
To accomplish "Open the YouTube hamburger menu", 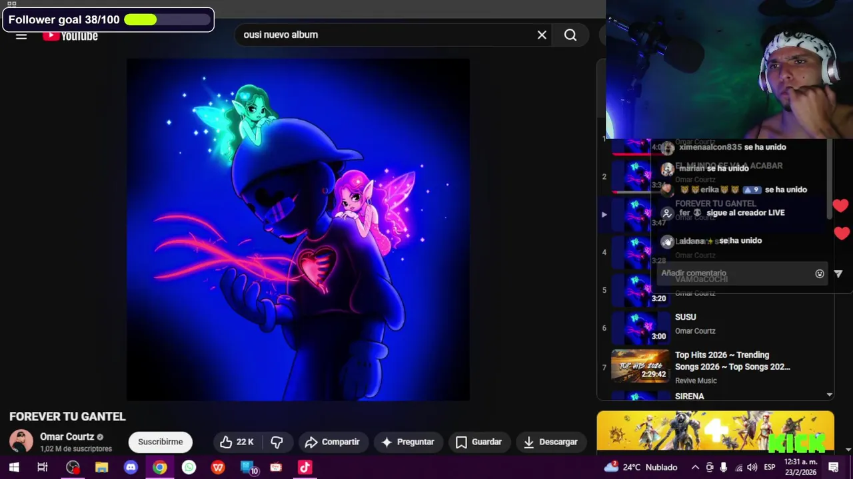I will 21,36.
